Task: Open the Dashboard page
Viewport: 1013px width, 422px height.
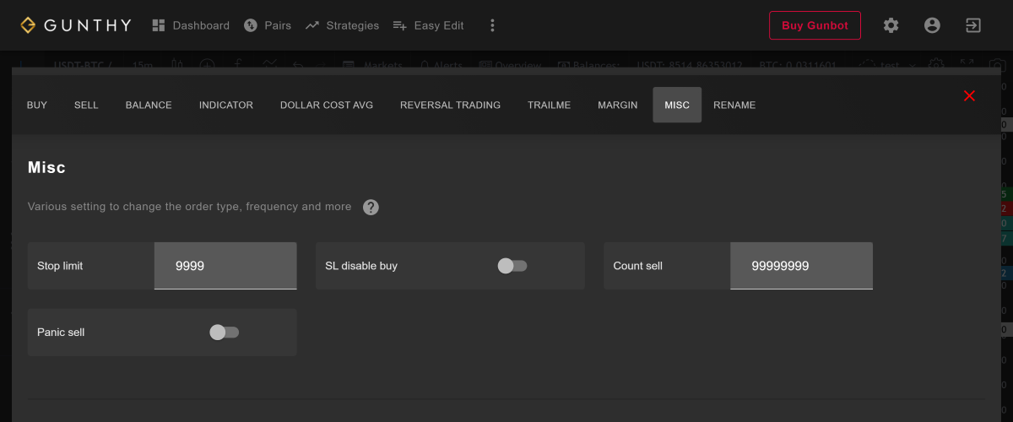Action: pos(191,25)
